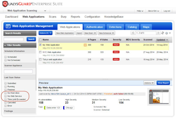Viewport: 176px width, 118px height.
Task: Switch to the Detections tab
Action: 115,27
